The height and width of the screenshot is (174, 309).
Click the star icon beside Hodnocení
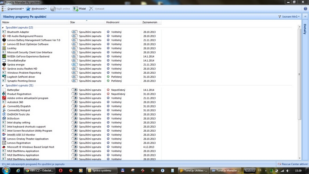[x=28, y=8]
